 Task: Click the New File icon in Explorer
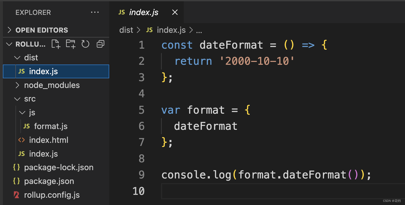click(x=56, y=44)
